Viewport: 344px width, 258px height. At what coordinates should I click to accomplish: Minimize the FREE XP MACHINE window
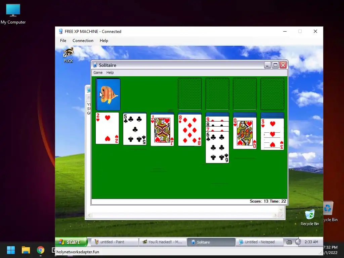click(x=285, y=31)
